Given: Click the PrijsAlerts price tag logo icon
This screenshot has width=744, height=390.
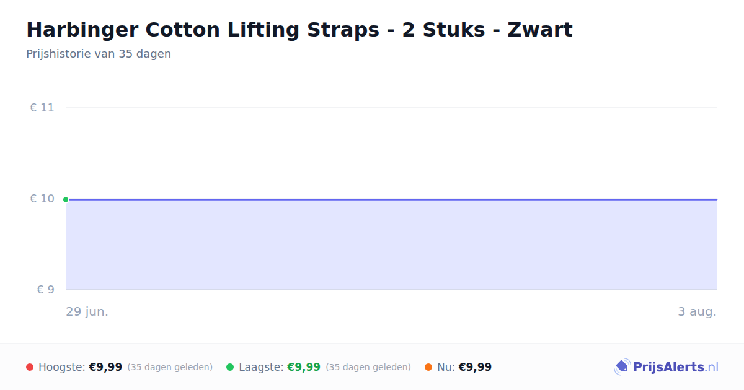Looking at the screenshot, I should pos(622,367).
